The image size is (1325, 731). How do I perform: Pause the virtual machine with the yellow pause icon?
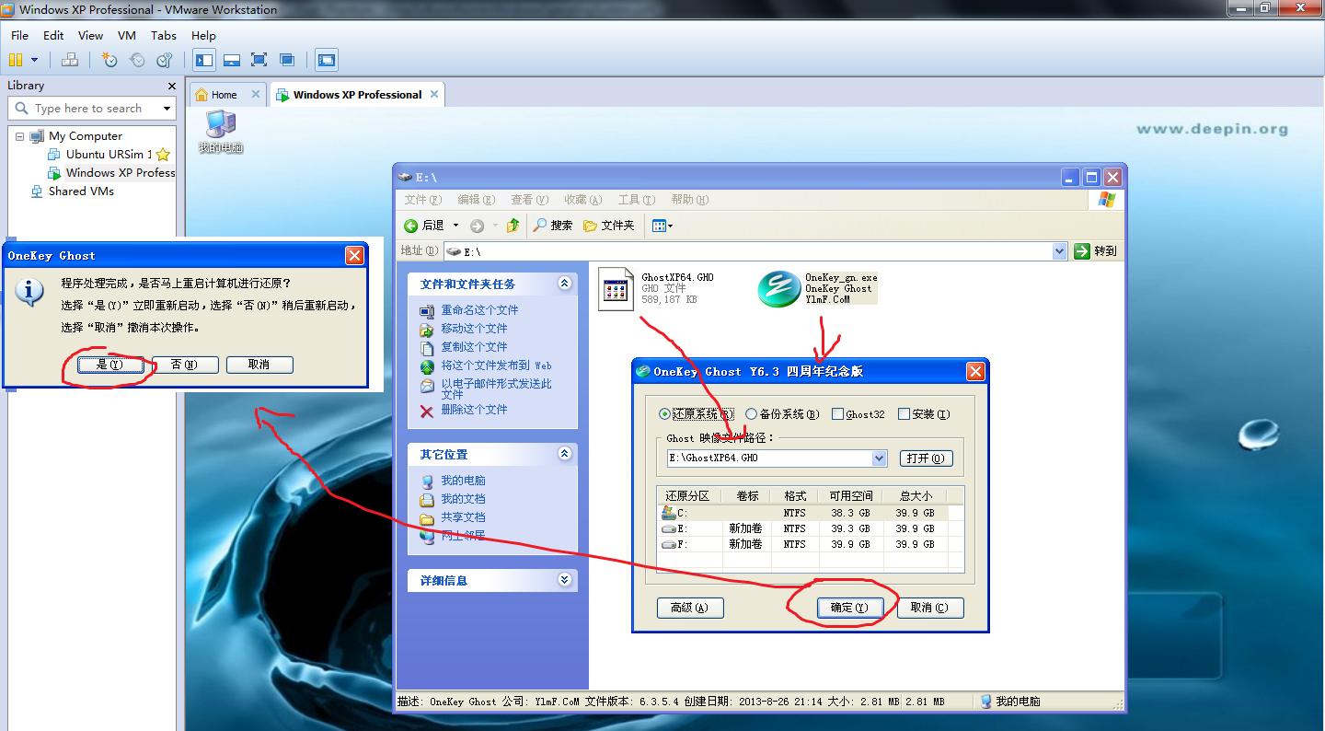[15, 60]
